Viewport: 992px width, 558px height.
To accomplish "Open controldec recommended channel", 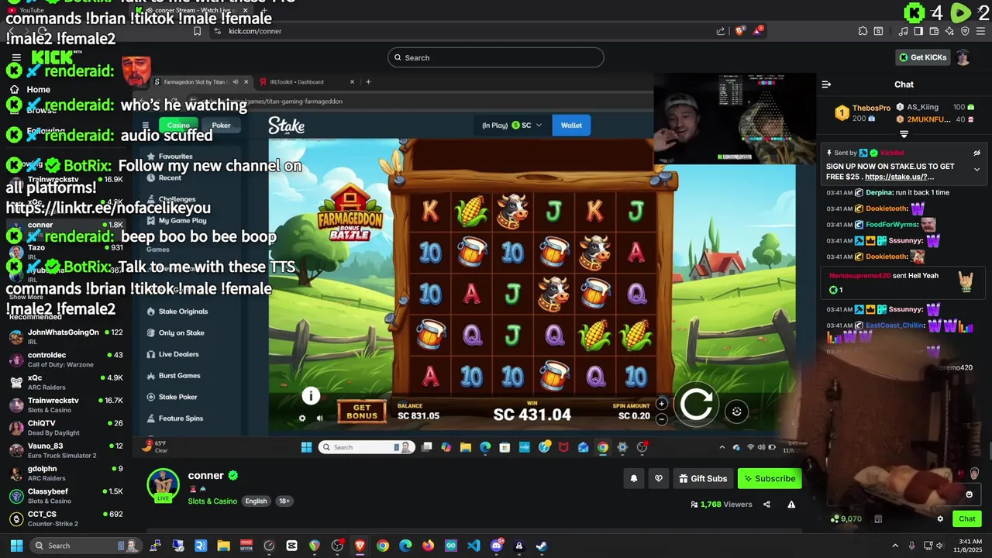I will 66,360.
